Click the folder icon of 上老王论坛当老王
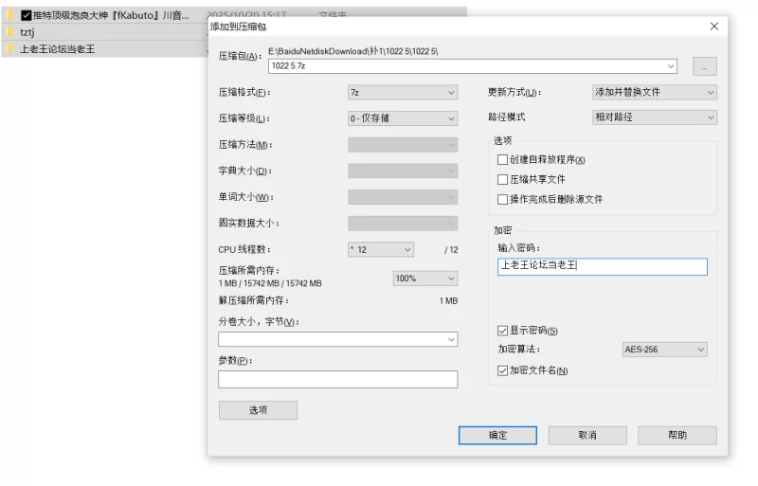Screen dimensions: 758x486 click(9, 48)
